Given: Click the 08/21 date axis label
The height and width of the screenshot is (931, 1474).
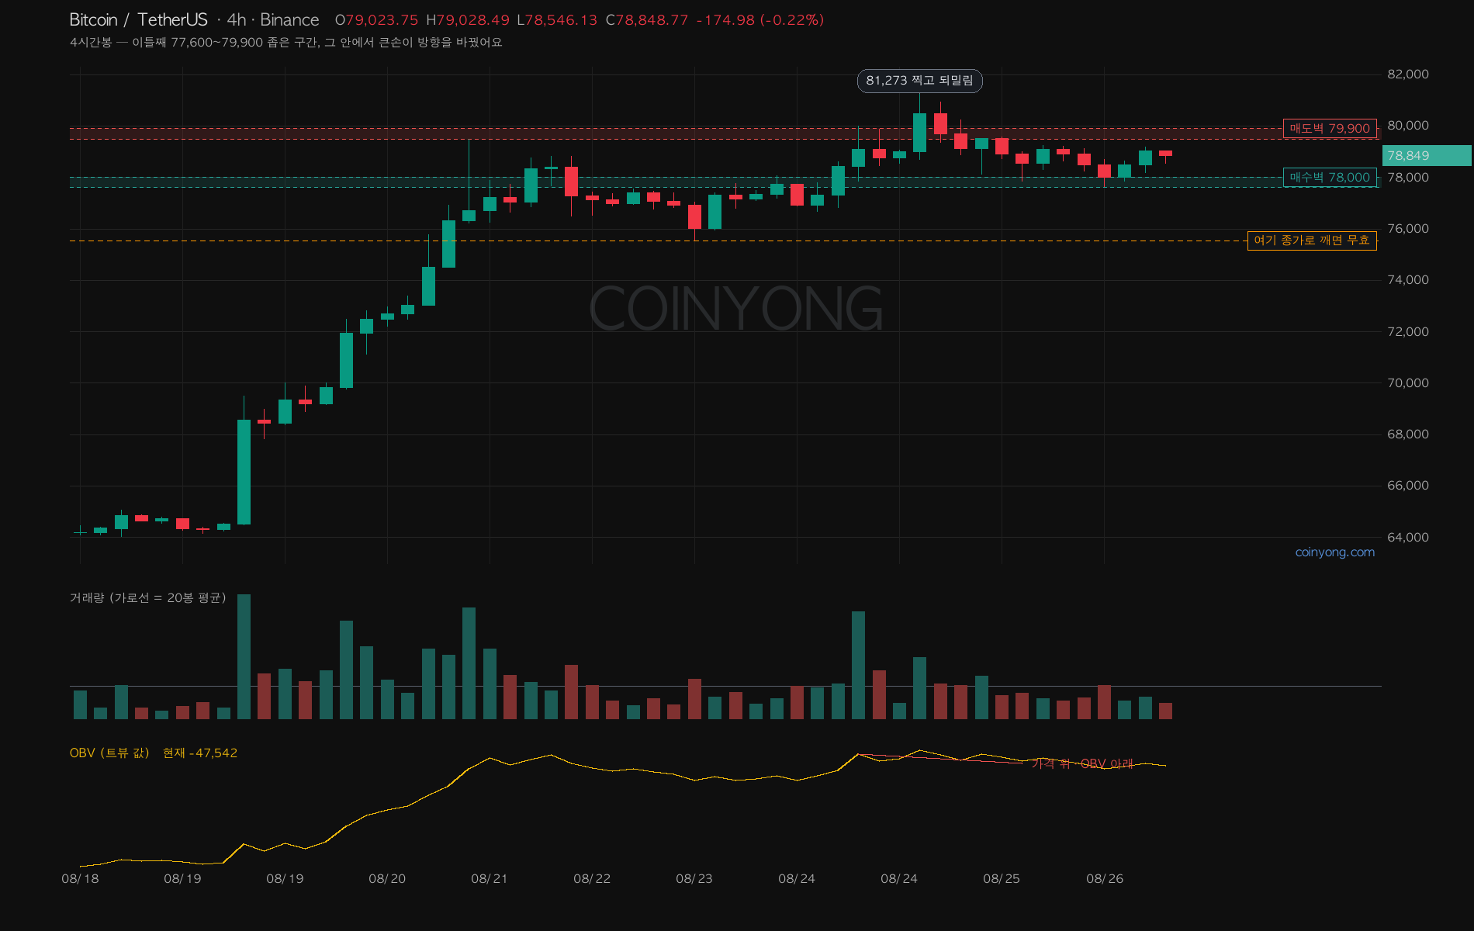Looking at the screenshot, I should click(x=490, y=879).
